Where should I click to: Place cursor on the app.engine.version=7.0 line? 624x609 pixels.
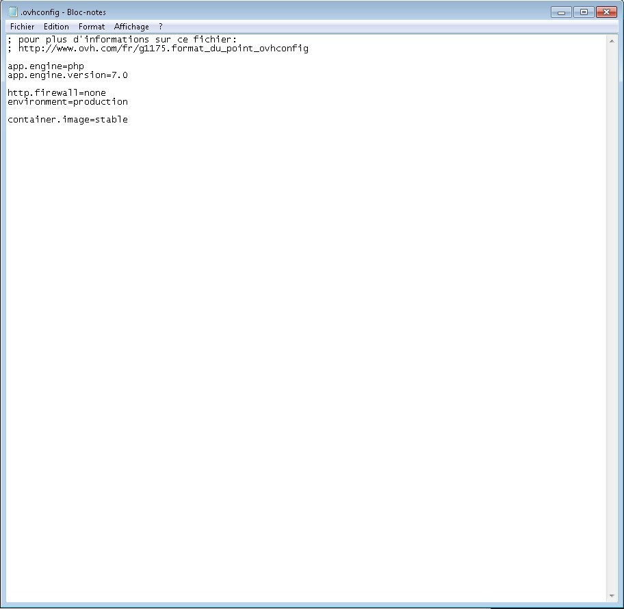[x=67, y=75]
